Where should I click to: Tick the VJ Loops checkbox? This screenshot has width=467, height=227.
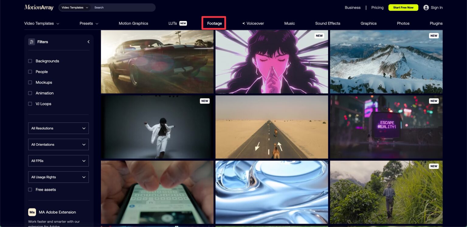(x=30, y=104)
